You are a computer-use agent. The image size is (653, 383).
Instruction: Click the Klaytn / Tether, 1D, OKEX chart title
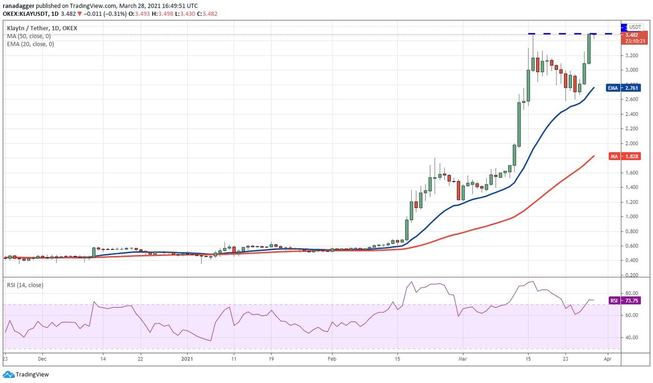(x=42, y=28)
